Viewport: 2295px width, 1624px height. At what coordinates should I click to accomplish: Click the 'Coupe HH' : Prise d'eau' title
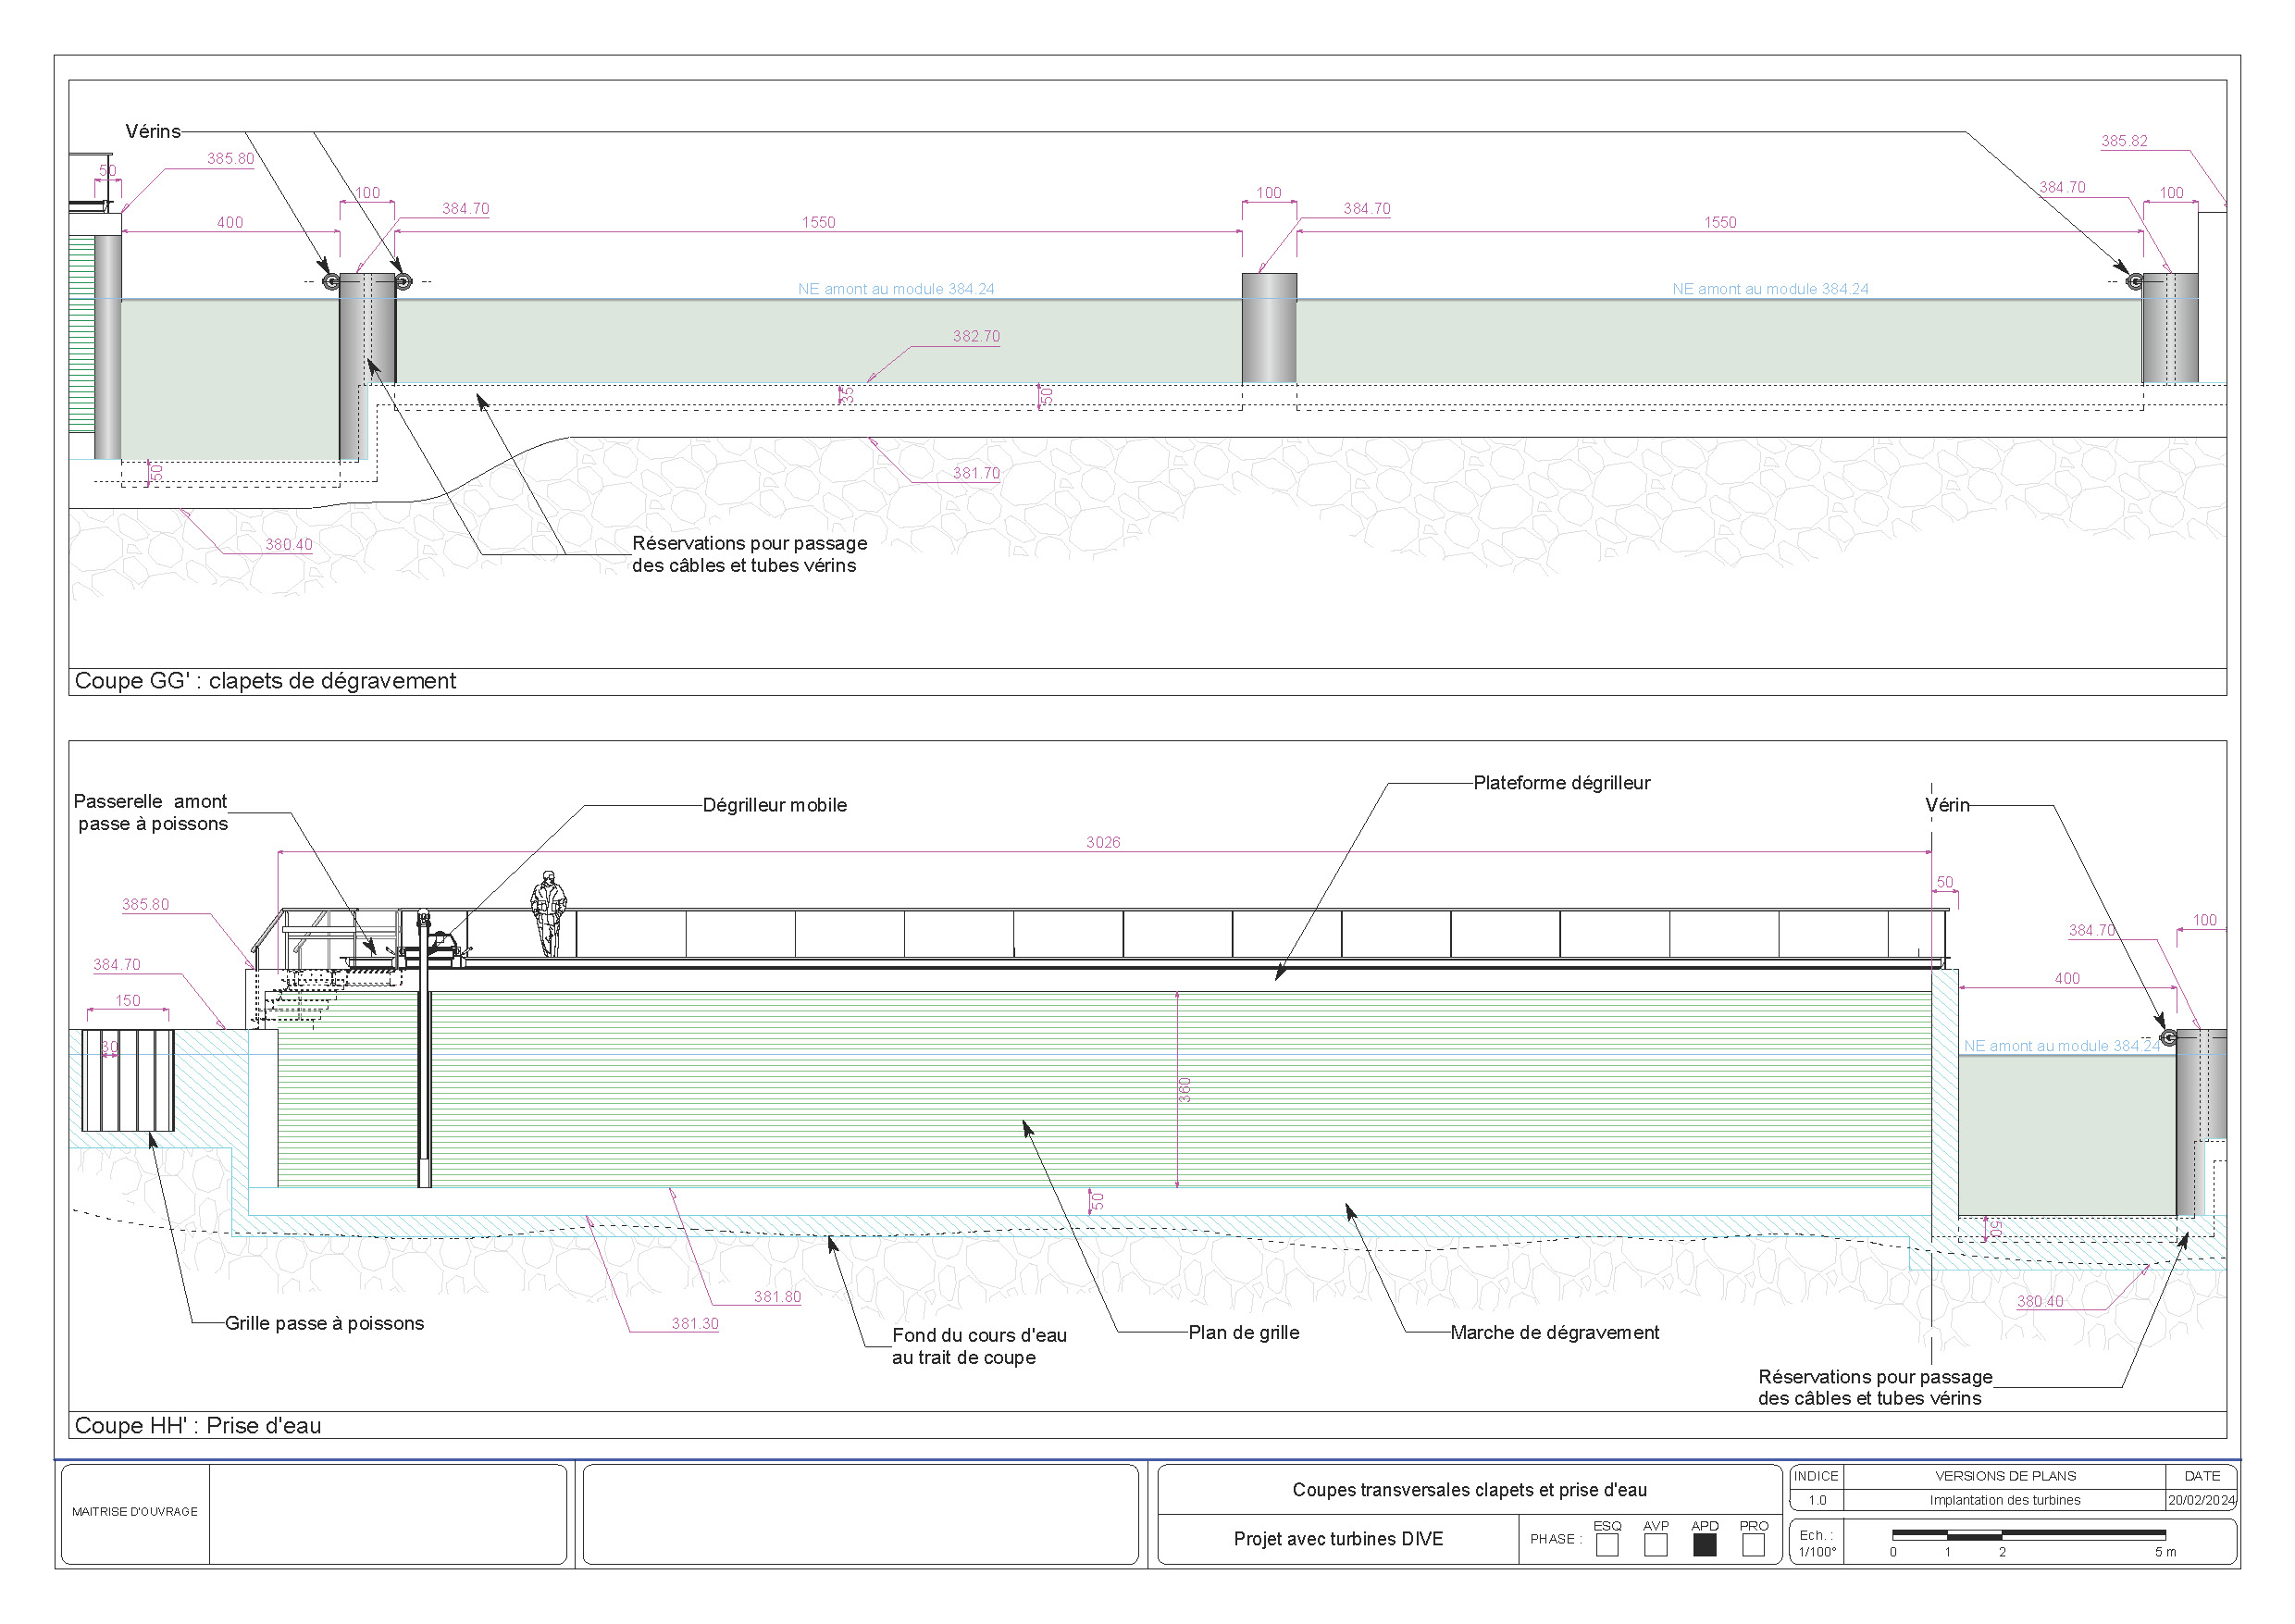coord(198,1426)
